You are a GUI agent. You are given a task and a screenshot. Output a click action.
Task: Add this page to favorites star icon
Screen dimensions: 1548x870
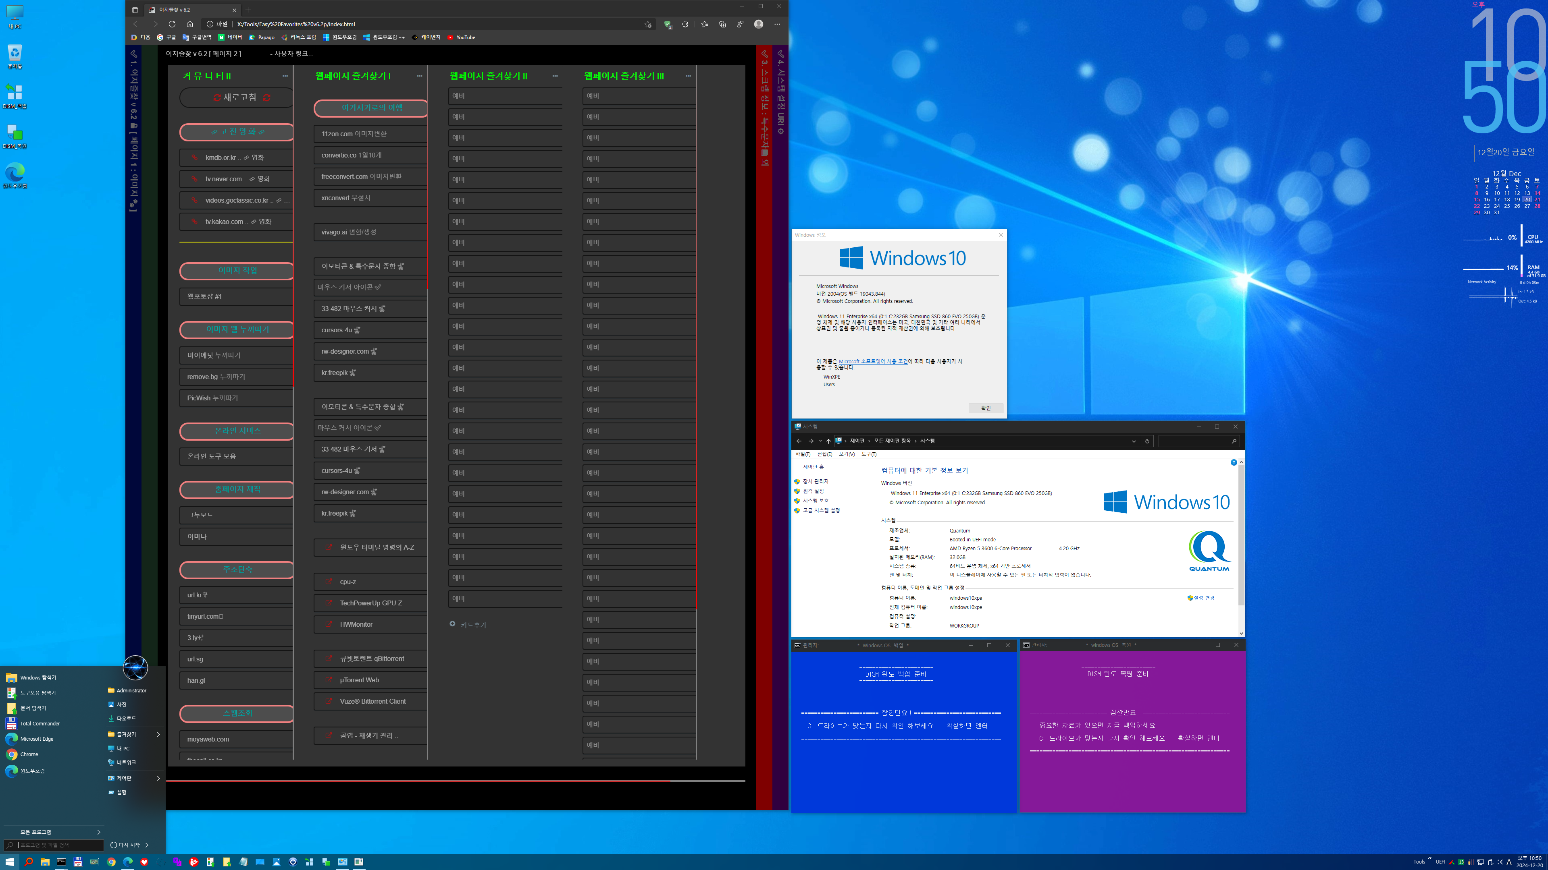coord(648,24)
